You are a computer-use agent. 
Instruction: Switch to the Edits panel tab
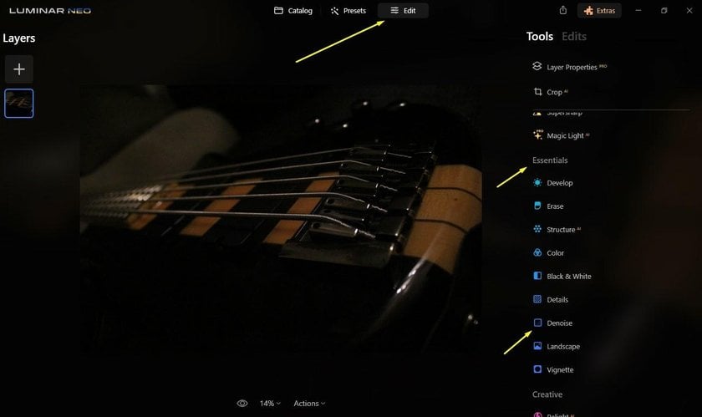coord(574,36)
